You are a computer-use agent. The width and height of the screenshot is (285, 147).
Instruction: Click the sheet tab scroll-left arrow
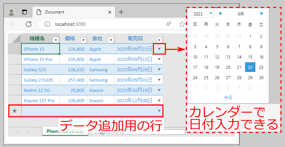click(18, 132)
